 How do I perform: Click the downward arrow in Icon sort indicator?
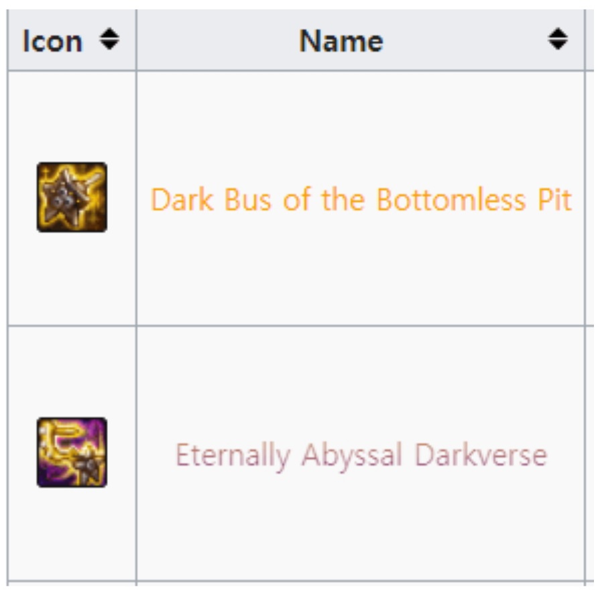(x=109, y=46)
